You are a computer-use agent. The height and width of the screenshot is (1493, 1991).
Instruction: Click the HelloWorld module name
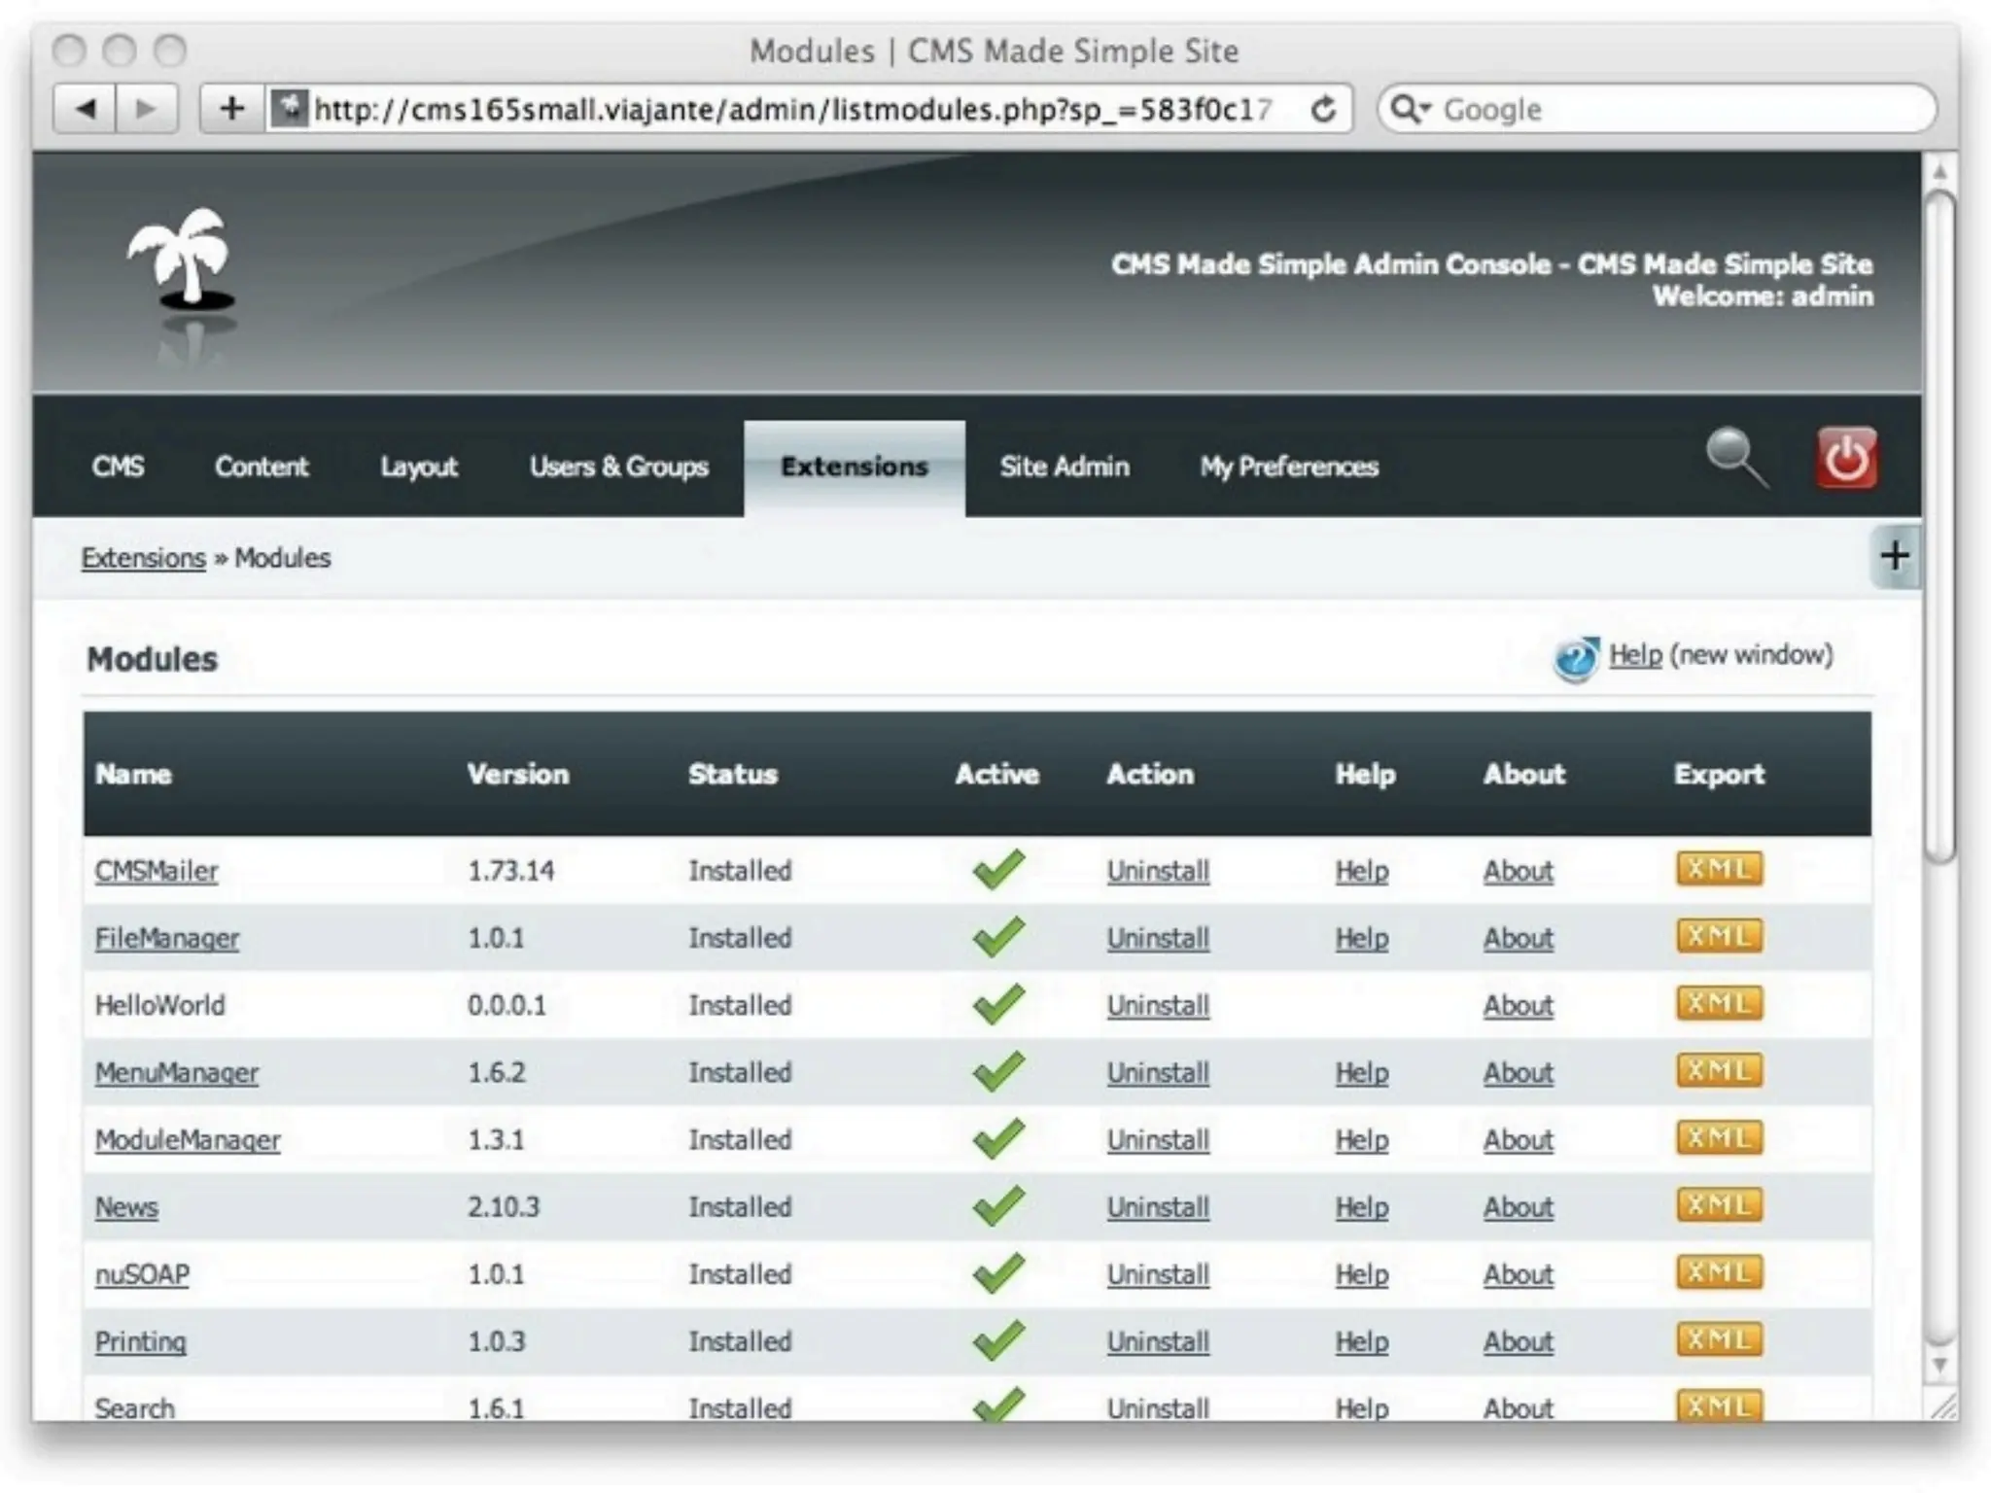[159, 1005]
